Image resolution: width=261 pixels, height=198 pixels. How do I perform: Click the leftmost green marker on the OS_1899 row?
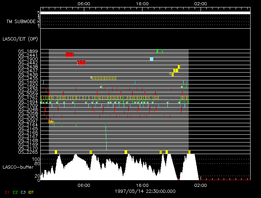point(157,51)
